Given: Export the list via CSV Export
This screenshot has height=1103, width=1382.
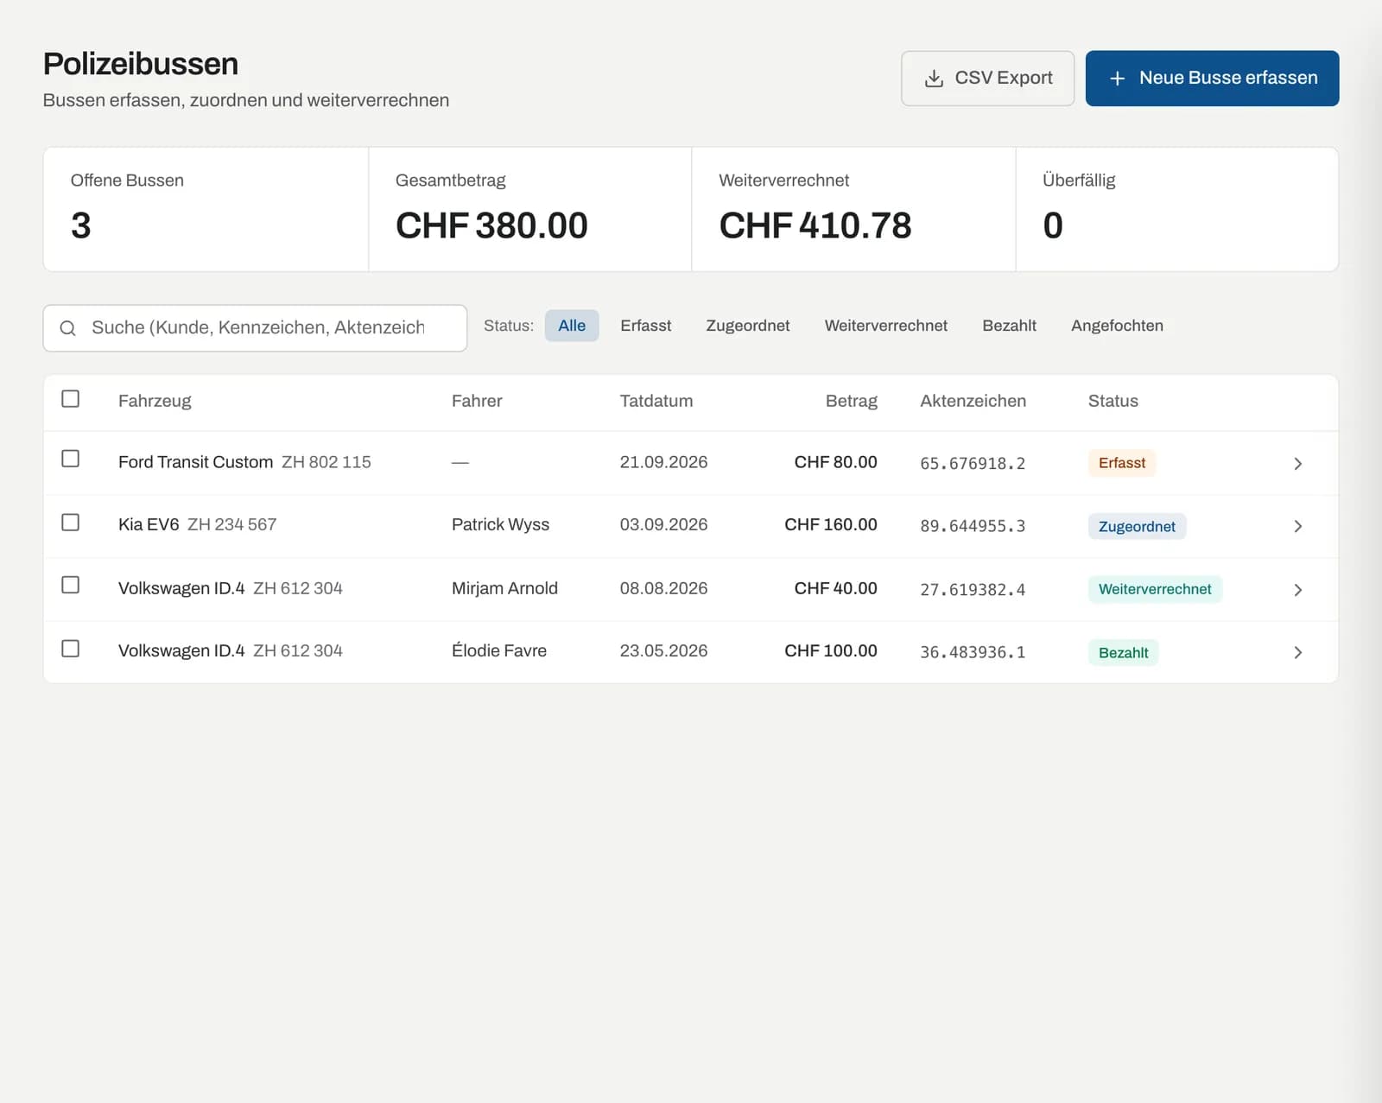Looking at the screenshot, I should (987, 79).
